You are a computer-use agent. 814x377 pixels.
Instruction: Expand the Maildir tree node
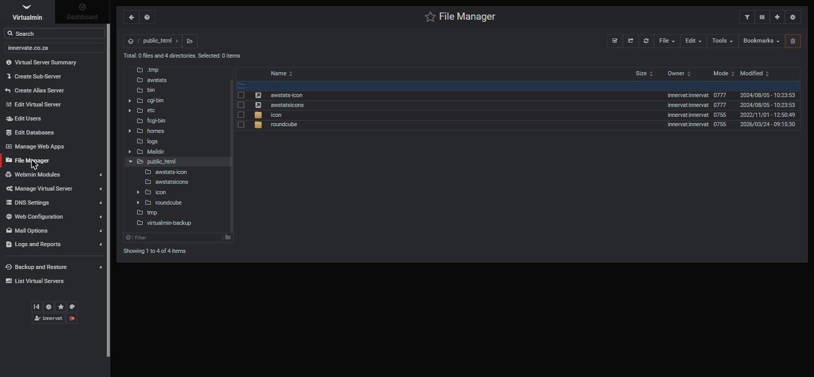[130, 152]
